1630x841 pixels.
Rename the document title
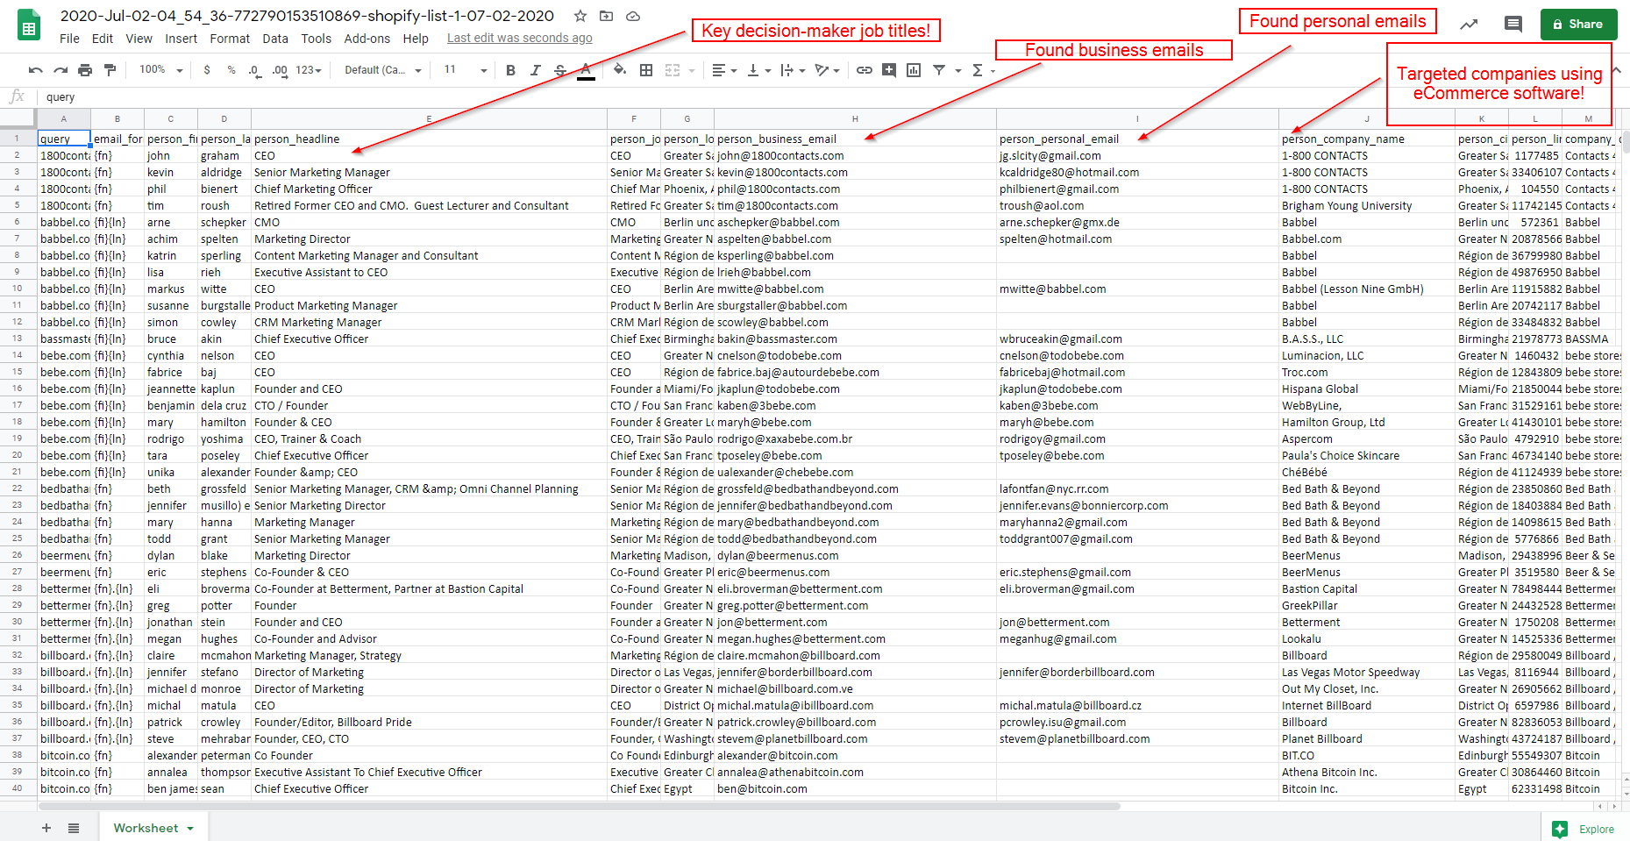(307, 16)
